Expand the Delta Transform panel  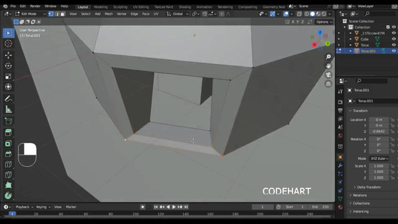coord(369,187)
